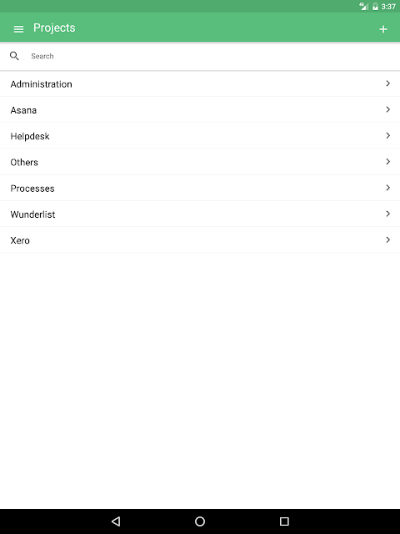The image size is (400, 534).
Task: Open the hamburger navigation menu
Action: [x=18, y=29]
